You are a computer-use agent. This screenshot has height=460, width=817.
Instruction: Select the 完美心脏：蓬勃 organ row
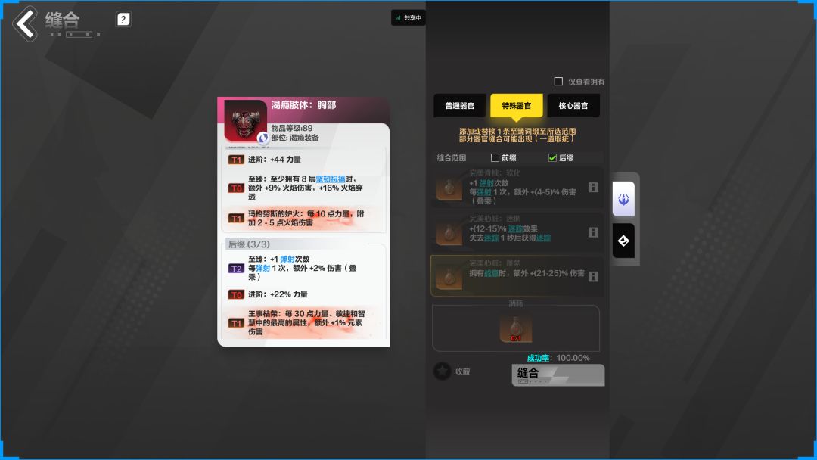coord(517,275)
